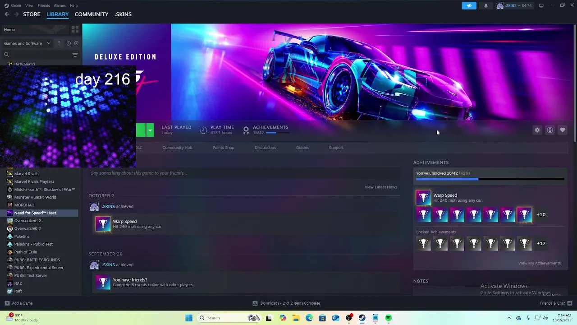The image size is (577, 325).
Task: Click the +17 locked achievements
Action: click(x=541, y=243)
